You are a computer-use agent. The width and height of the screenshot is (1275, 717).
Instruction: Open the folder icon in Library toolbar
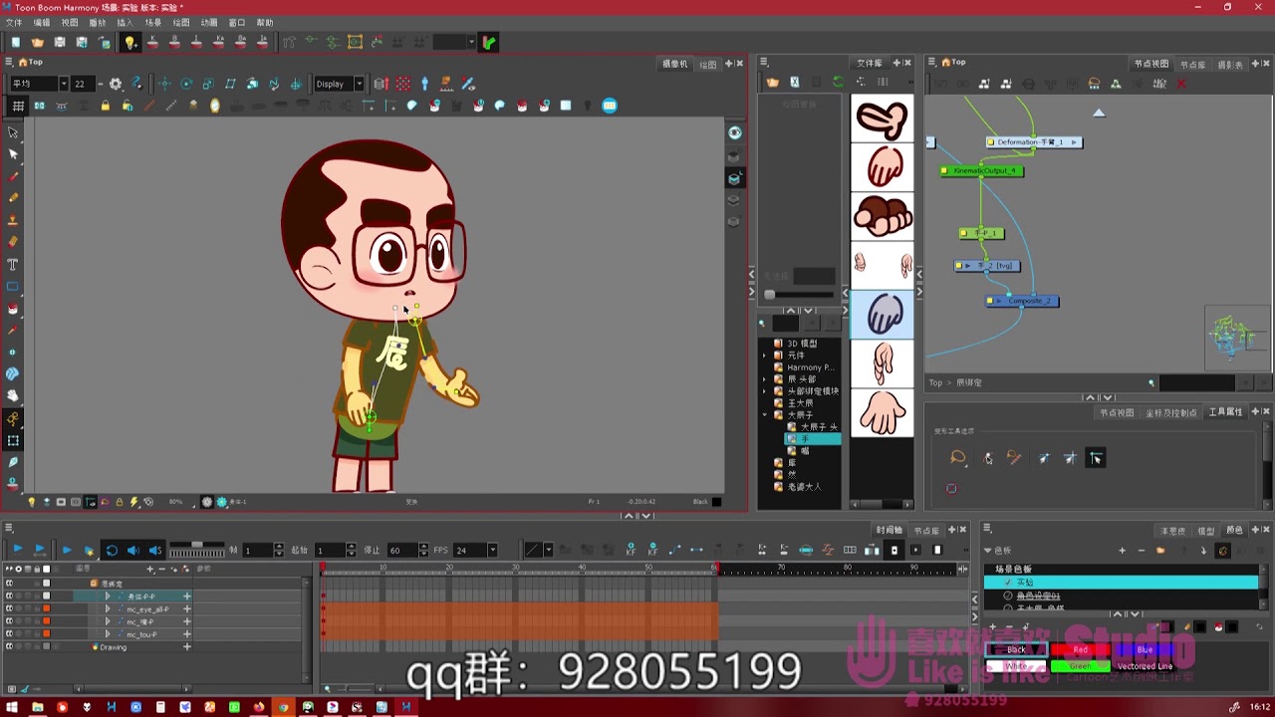tap(772, 82)
